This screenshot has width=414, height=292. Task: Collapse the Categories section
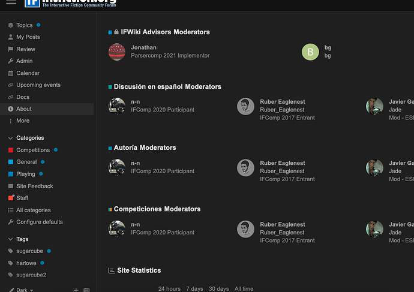tap(30, 138)
